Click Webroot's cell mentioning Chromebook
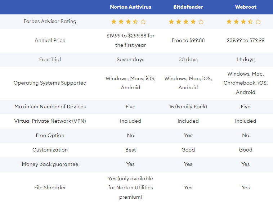Image resolution: width=273 pixels, height=203 pixels. click(x=246, y=83)
